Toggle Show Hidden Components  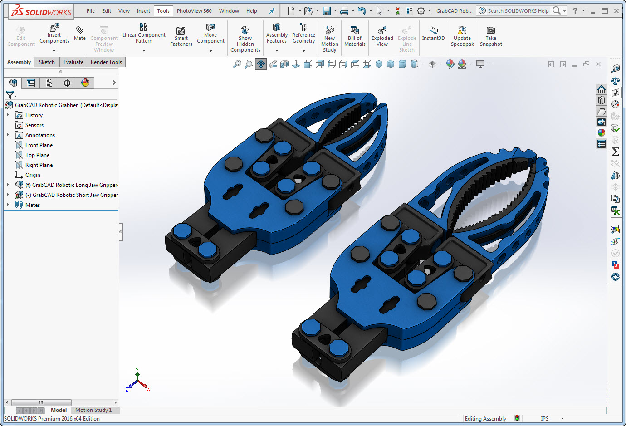[245, 39]
